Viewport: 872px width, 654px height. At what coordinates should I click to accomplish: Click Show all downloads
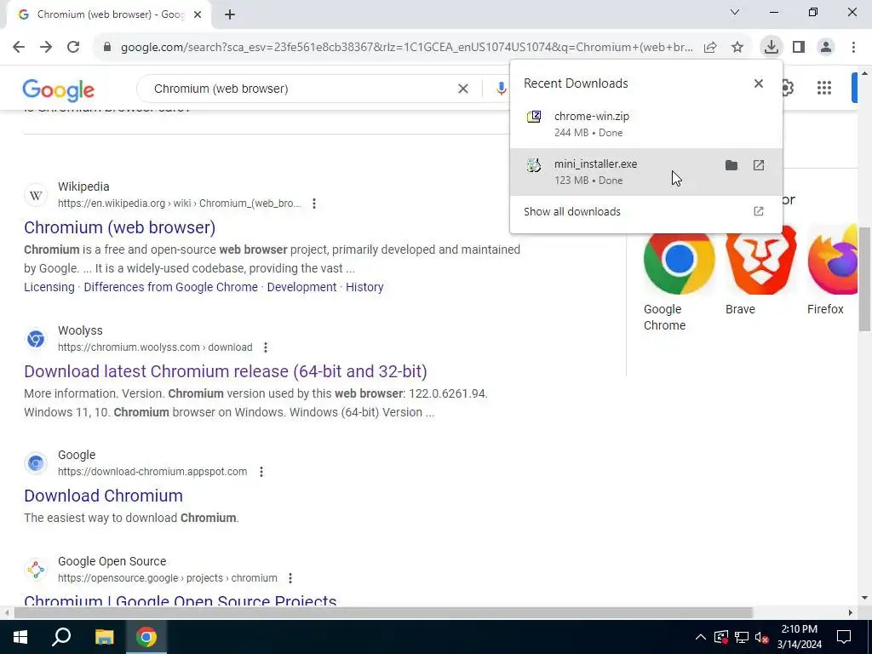click(x=646, y=211)
